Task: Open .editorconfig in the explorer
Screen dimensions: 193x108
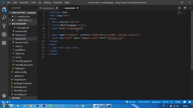Action: point(23,72)
